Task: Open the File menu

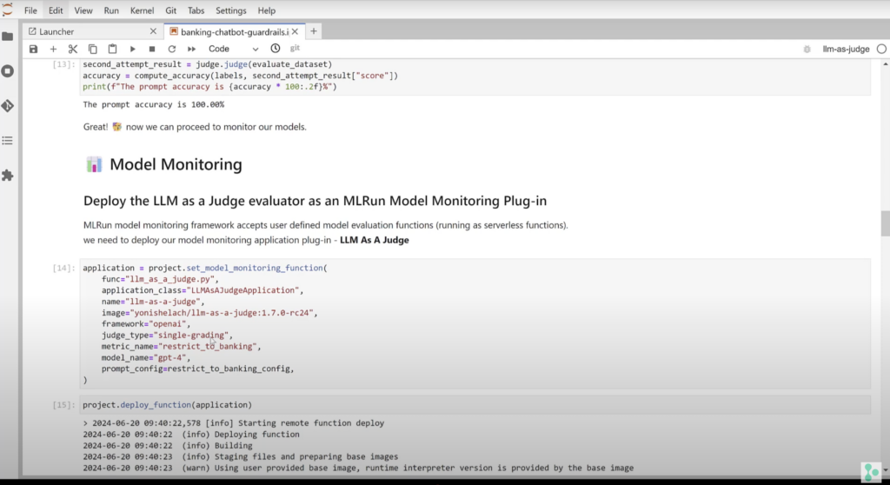Action: pos(30,10)
